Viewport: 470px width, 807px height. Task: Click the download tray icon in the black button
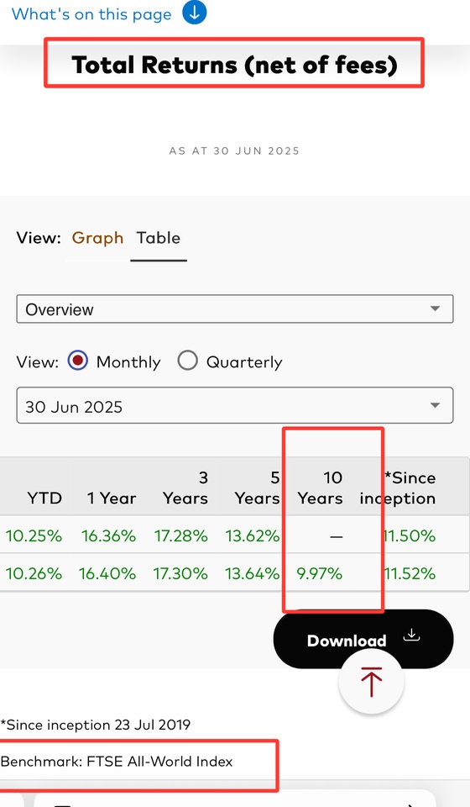click(x=411, y=636)
